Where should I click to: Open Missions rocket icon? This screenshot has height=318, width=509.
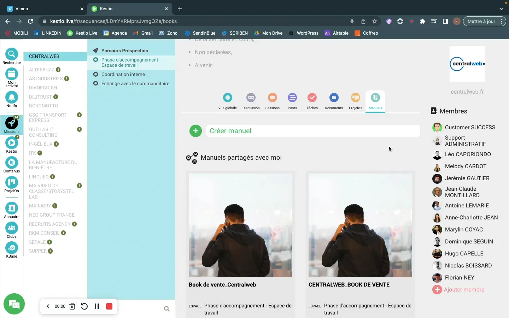click(x=12, y=123)
